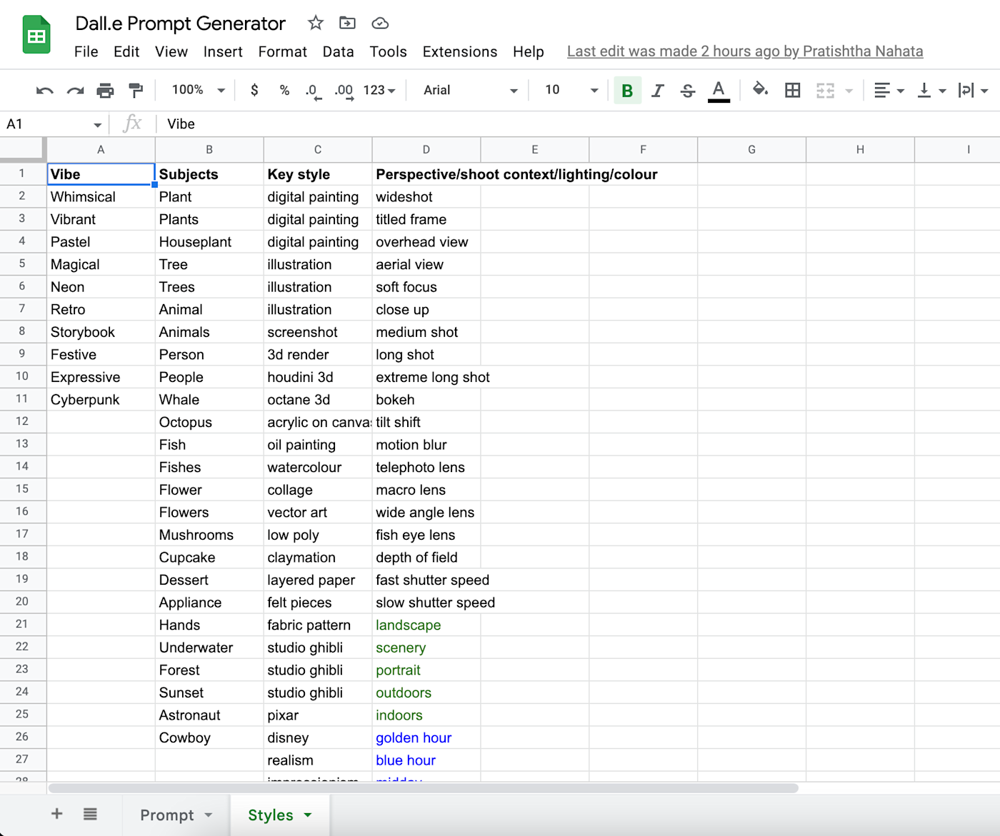The image size is (1000, 836).
Task: Open the View menu
Action: click(x=171, y=51)
